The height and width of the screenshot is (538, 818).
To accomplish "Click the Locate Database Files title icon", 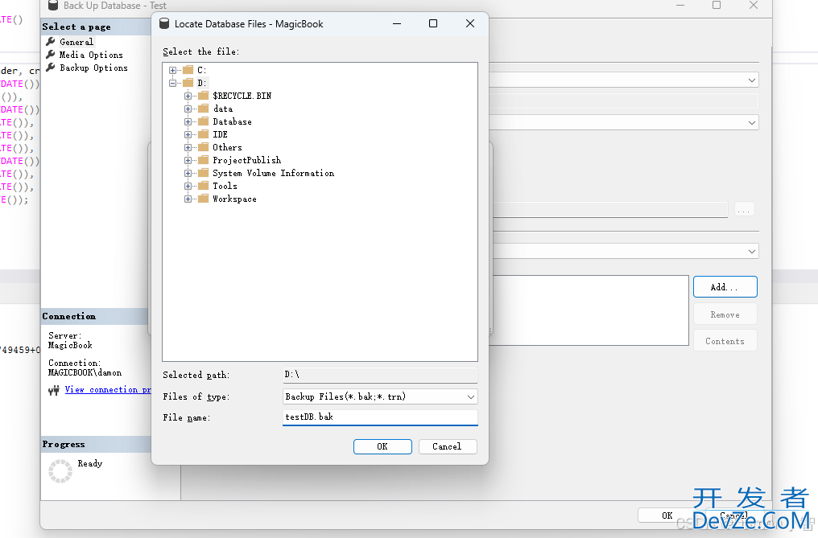I will click(x=164, y=23).
